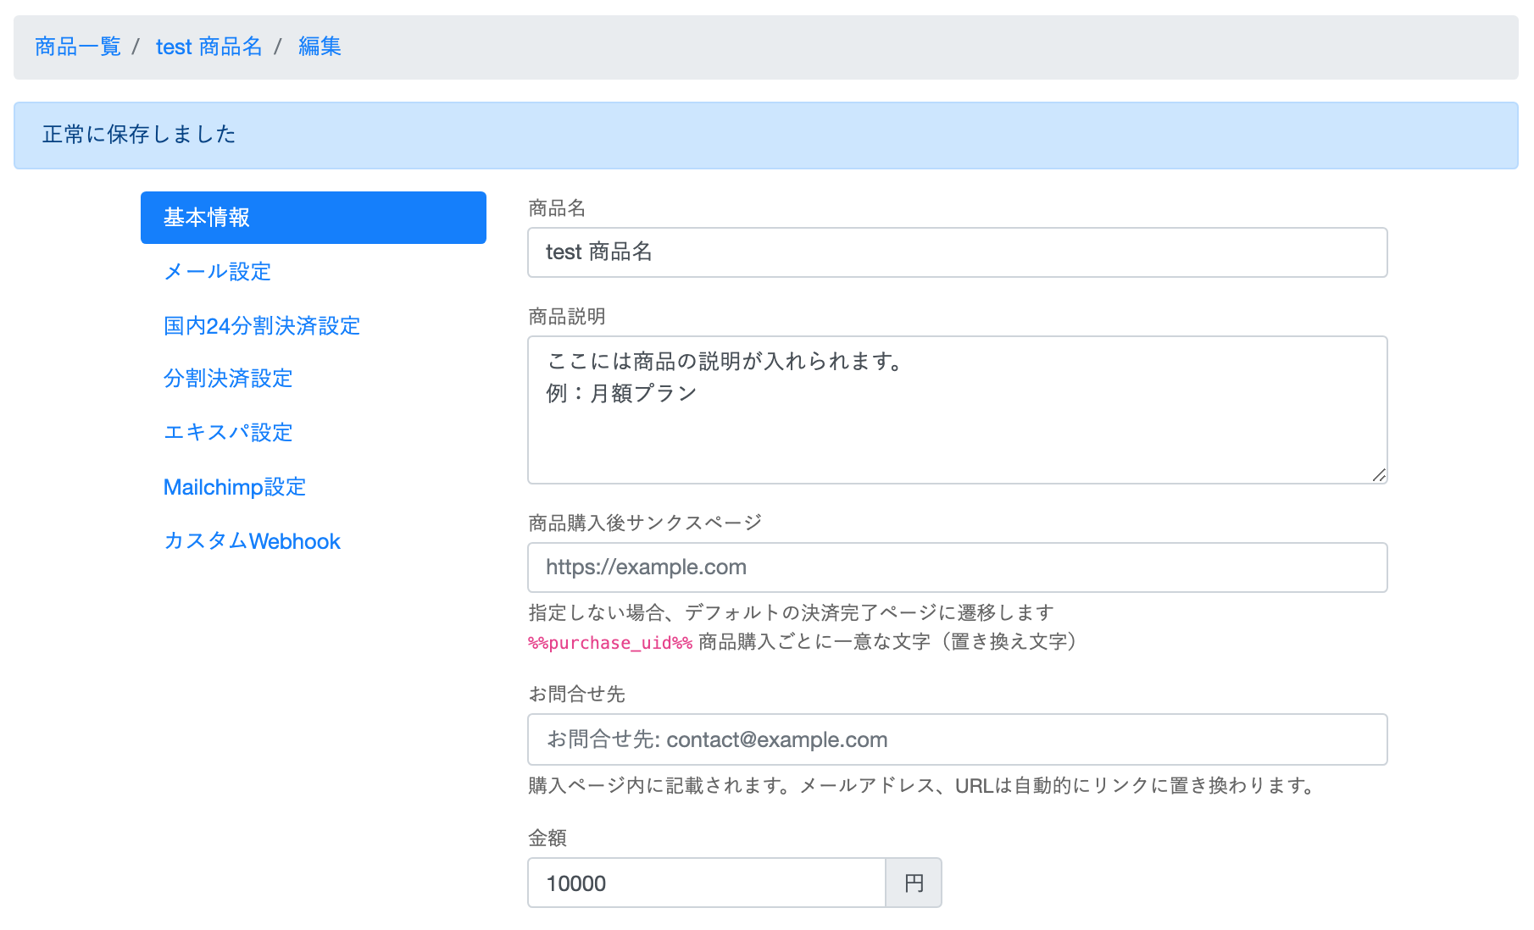The width and height of the screenshot is (1534, 930).
Task: Click the textarea resize handle corner
Action: (x=1379, y=475)
